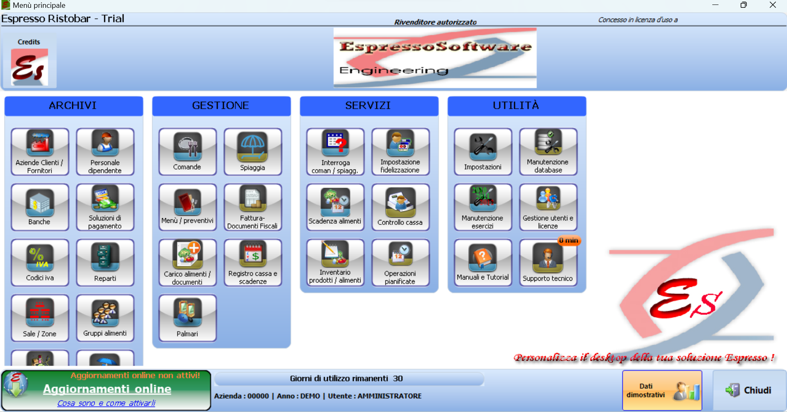Open Inventario prodotti / alimenti
Viewport: 787px width, 412px height.
335,263
